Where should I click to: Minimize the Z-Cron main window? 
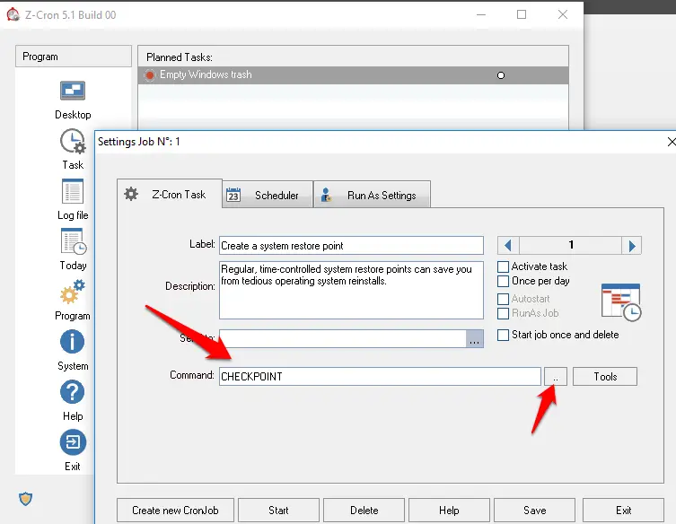pos(481,14)
